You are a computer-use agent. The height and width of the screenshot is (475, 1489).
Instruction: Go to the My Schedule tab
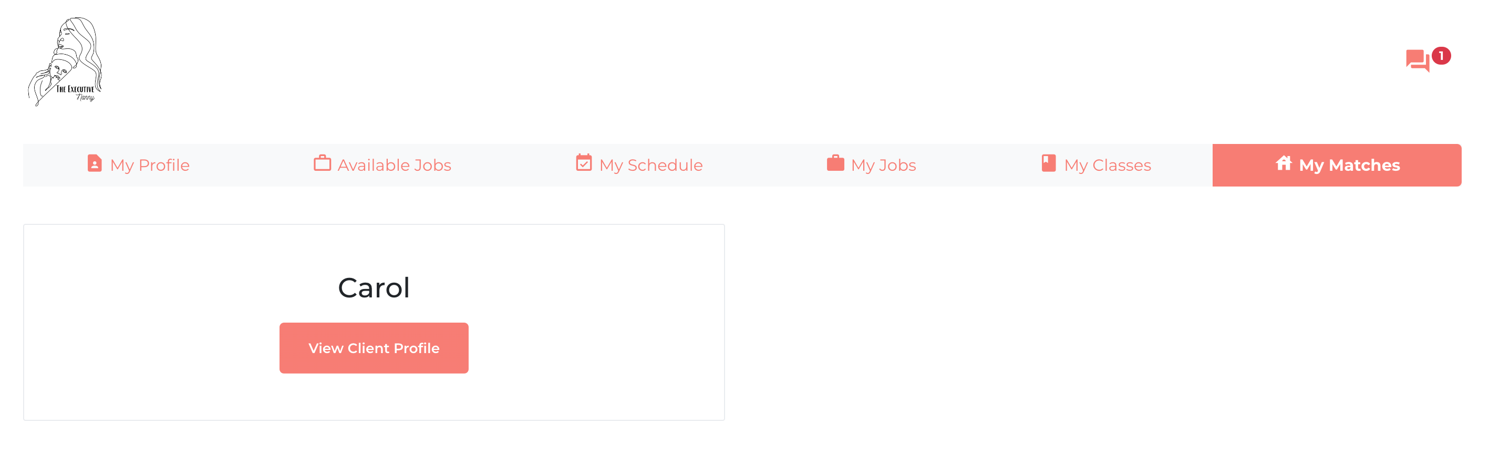click(x=639, y=166)
